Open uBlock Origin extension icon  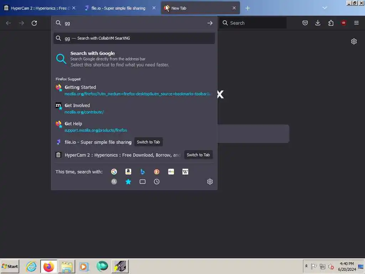tap(344, 23)
